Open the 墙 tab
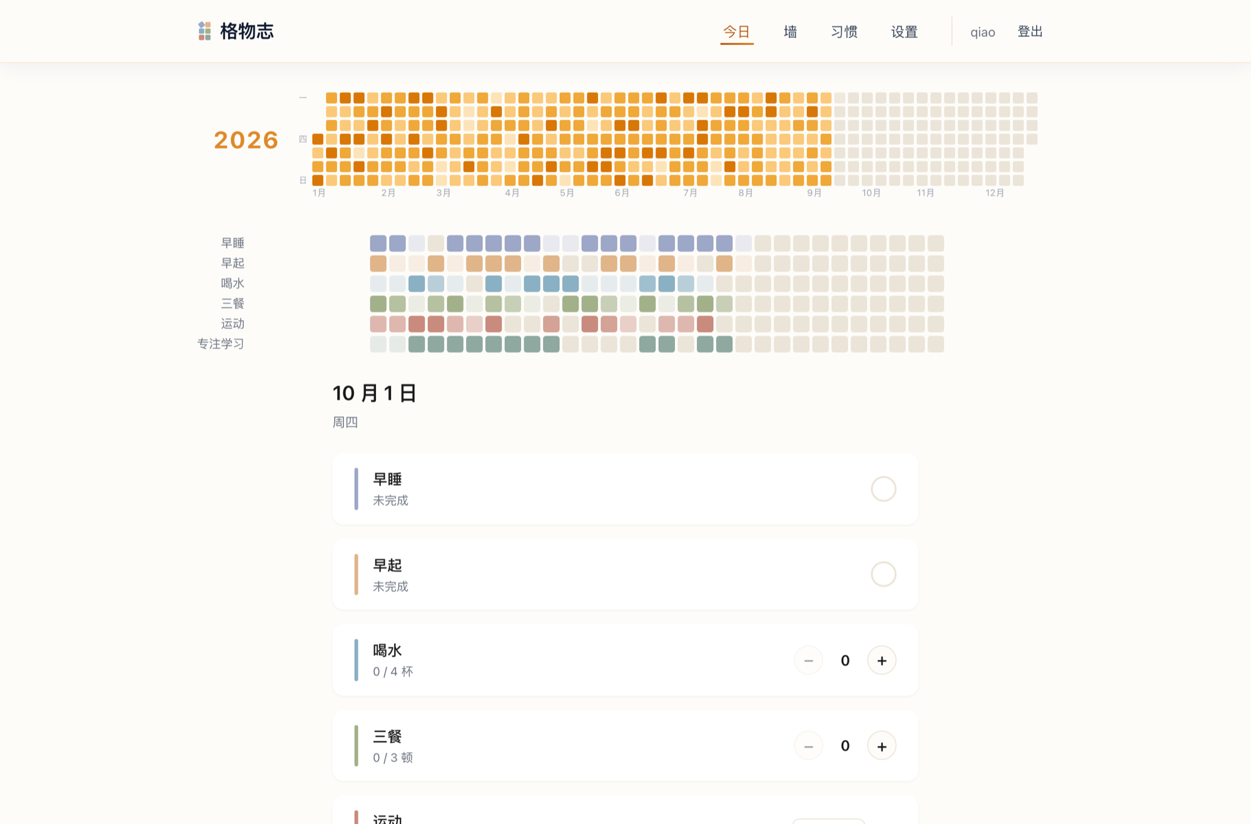This screenshot has height=824, width=1251. pos(790,32)
